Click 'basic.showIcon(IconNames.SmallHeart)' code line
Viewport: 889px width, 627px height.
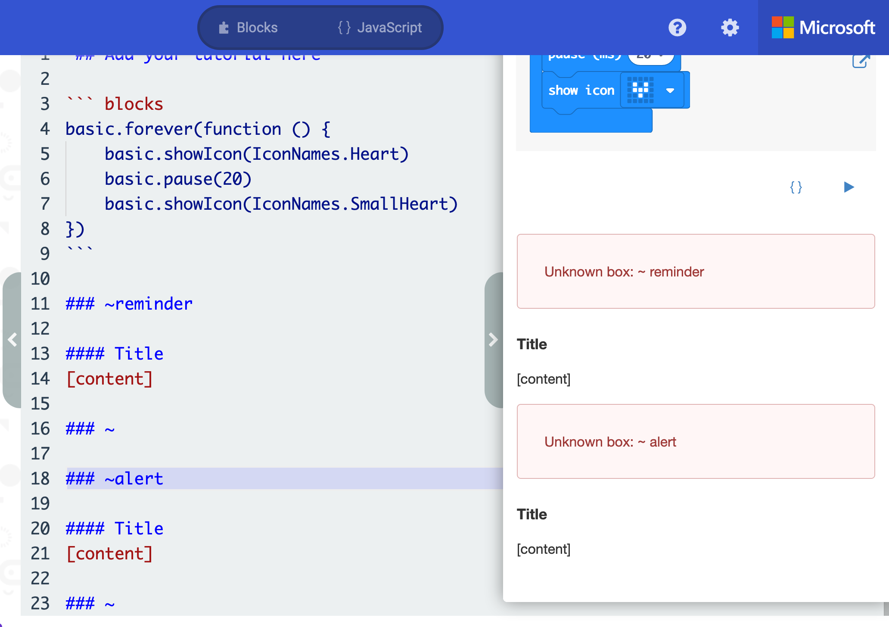[281, 204]
